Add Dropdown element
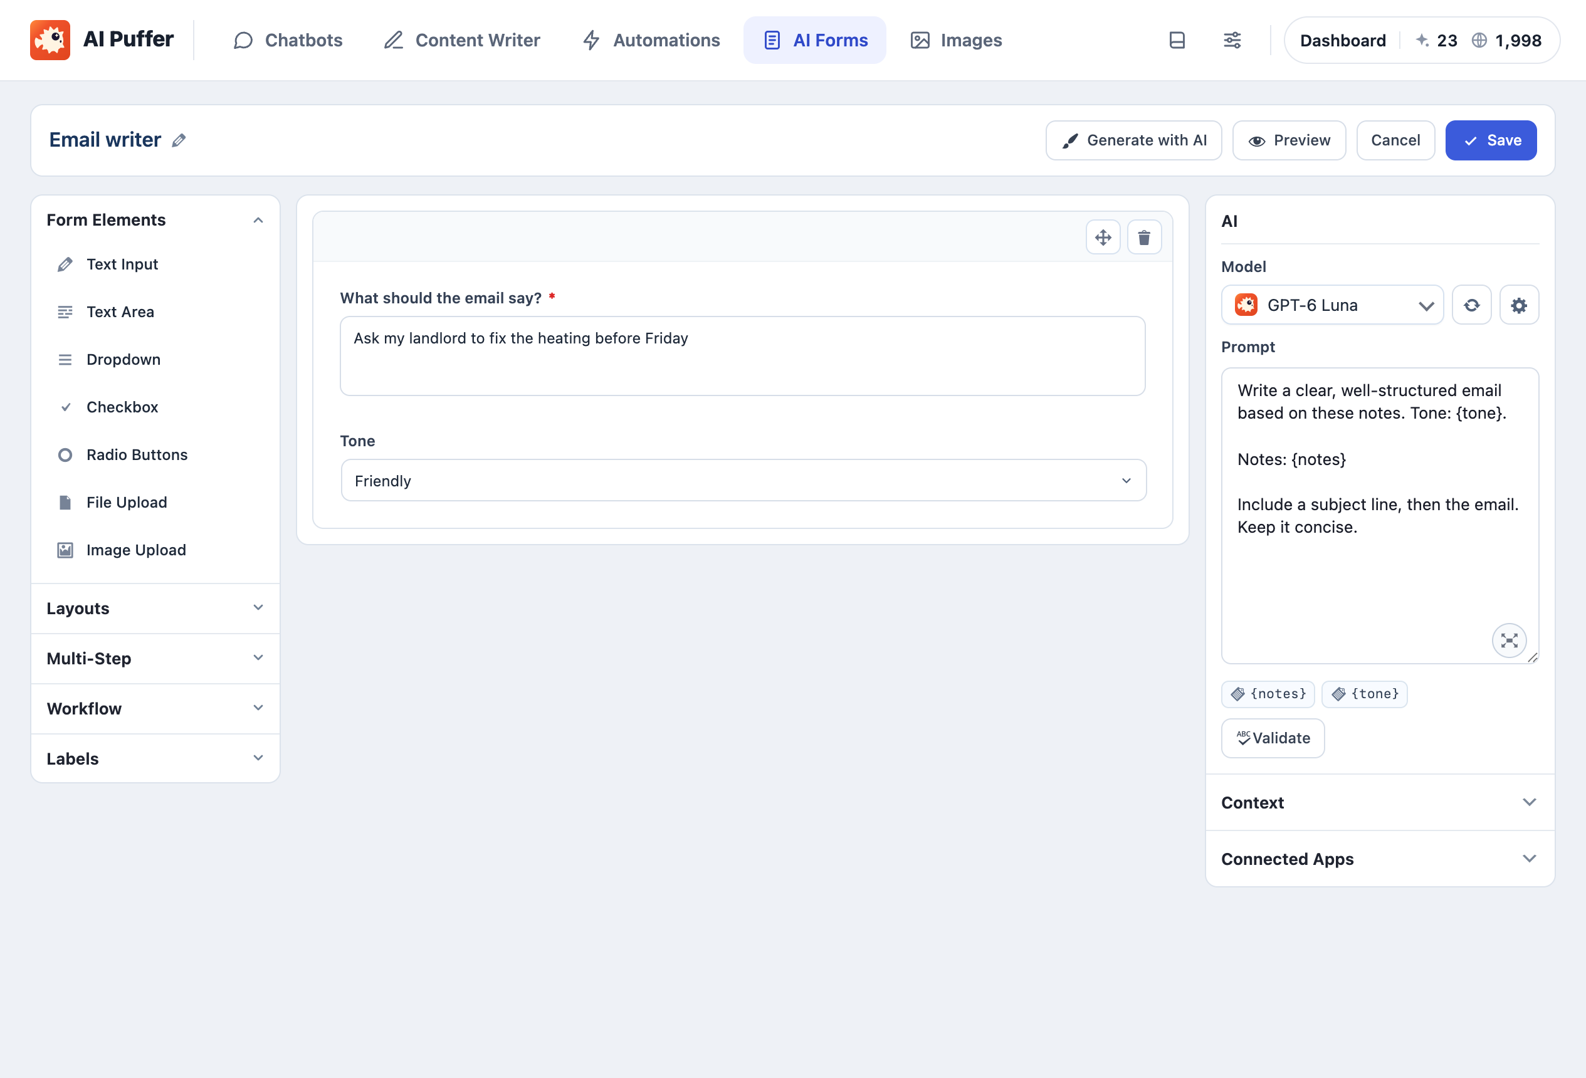The width and height of the screenshot is (1586, 1078). (x=155, y=360)
